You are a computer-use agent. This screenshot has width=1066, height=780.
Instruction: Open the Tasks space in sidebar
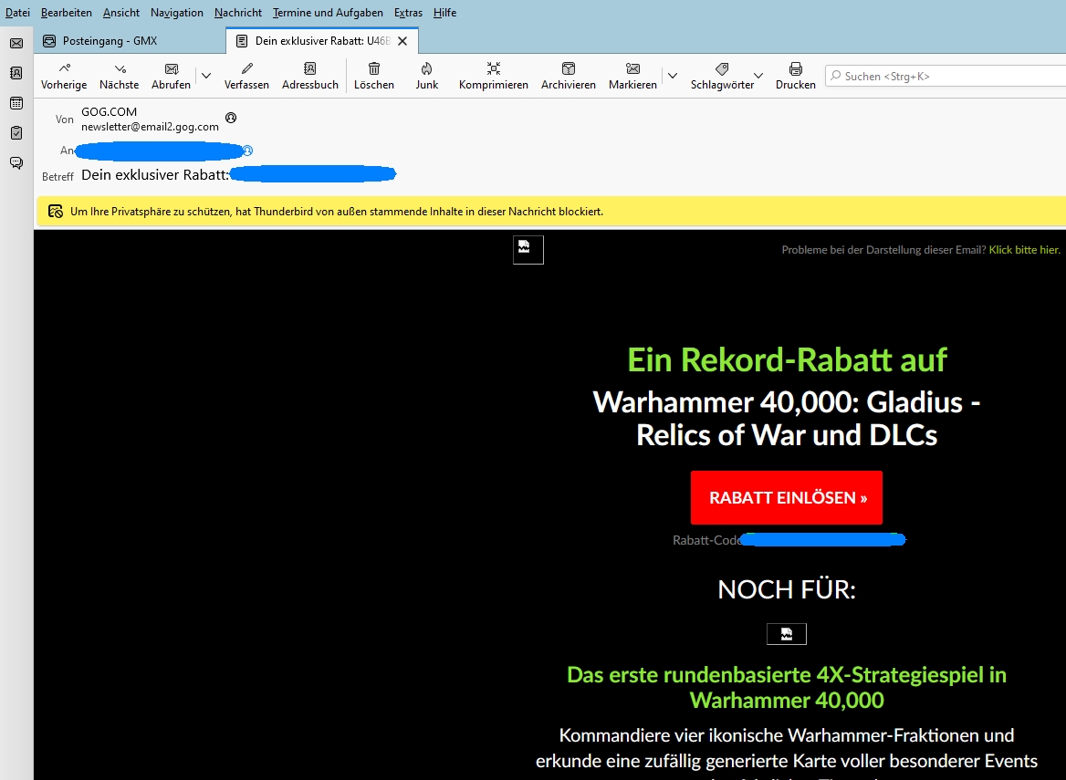pyautogui.click(x=16, y=133)
